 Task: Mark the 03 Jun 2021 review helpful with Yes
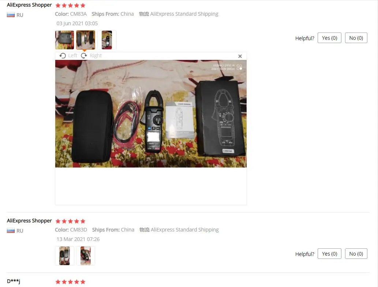click(329, 38)
